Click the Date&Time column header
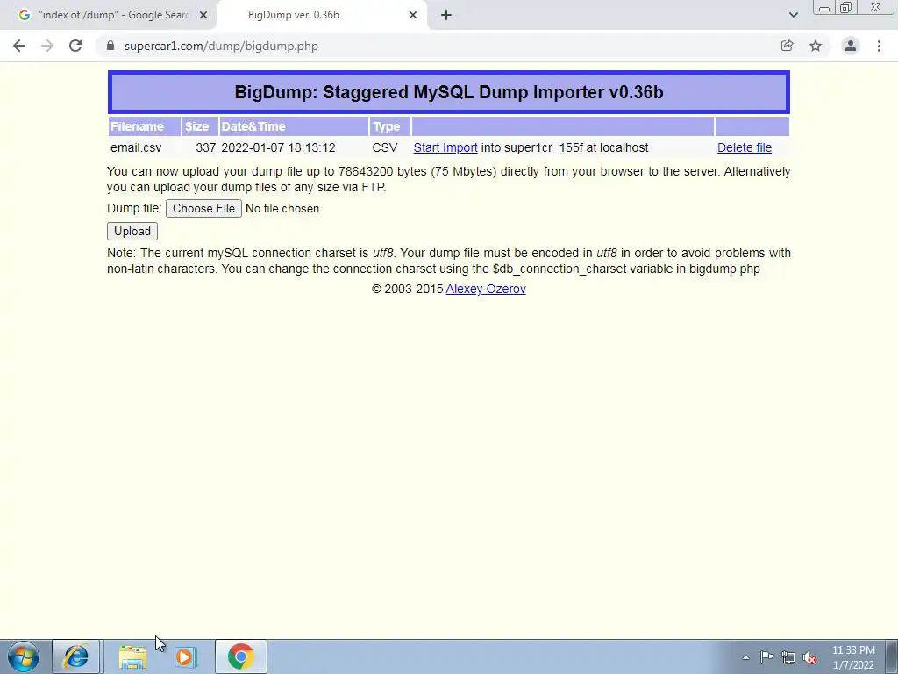This screenshot has height=674, width=898. point(295,126)
